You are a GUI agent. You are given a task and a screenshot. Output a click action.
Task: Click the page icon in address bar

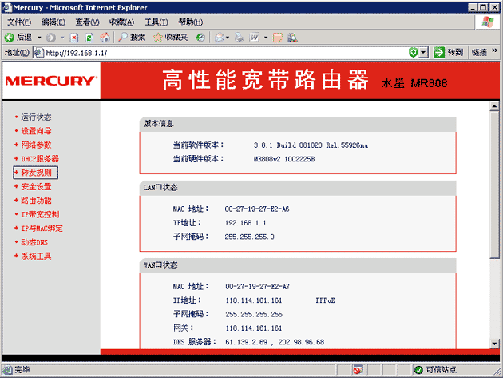(39, 53)
